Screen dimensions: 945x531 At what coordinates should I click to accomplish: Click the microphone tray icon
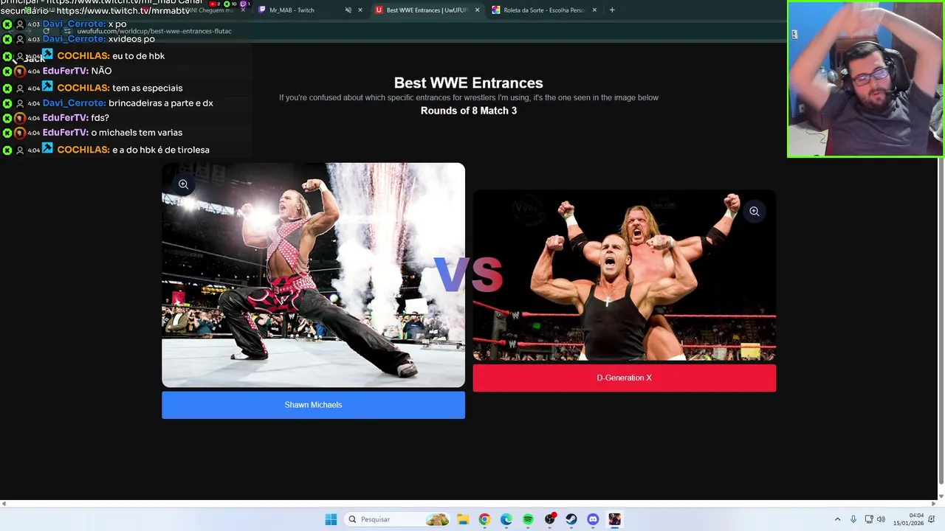[853, 519]
